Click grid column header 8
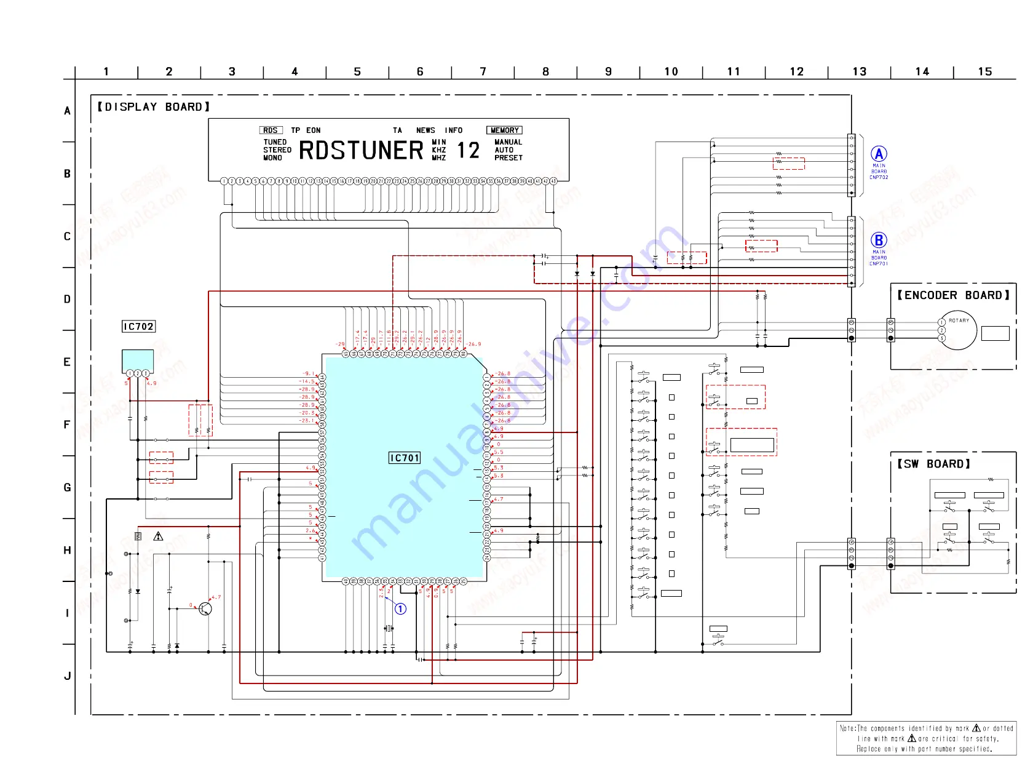Image resolution: width=1033 pixels, height=777 pixels. (545, 72)
